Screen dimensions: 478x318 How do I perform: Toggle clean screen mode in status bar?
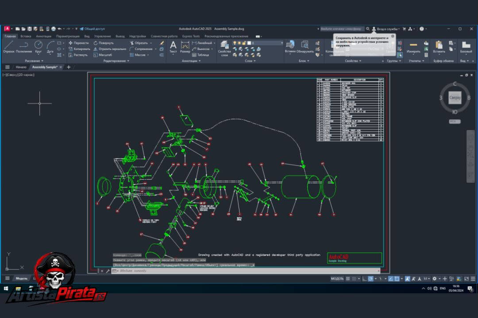466,278
